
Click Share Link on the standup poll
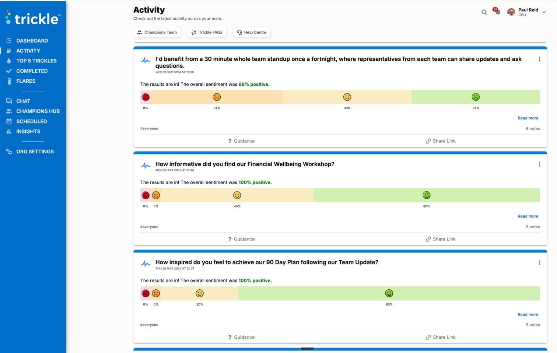pos(441,141)
